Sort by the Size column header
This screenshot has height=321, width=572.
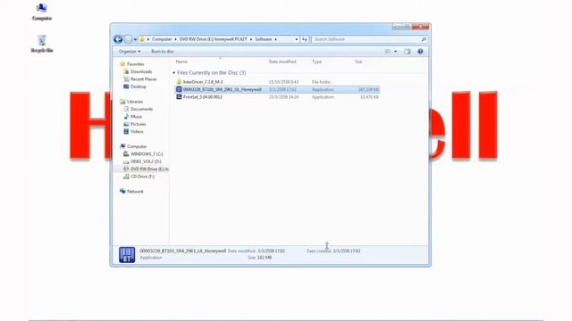tap(358, 62)
